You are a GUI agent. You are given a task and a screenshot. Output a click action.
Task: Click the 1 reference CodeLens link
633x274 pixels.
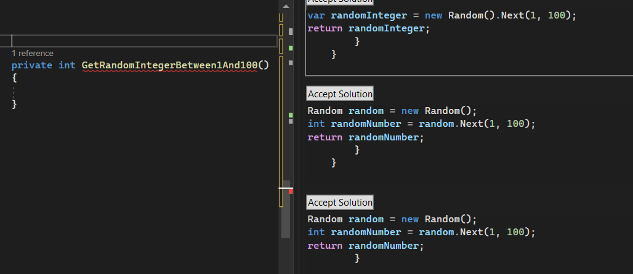(32, 54)
